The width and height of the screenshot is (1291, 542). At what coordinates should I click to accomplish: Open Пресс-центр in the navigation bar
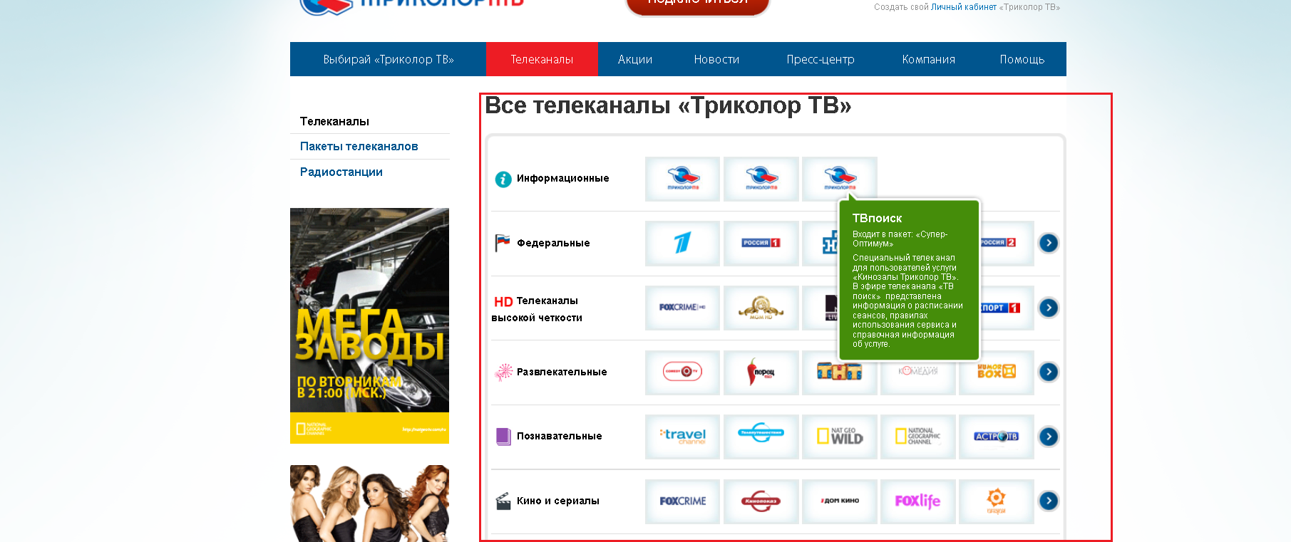(821, 59)
